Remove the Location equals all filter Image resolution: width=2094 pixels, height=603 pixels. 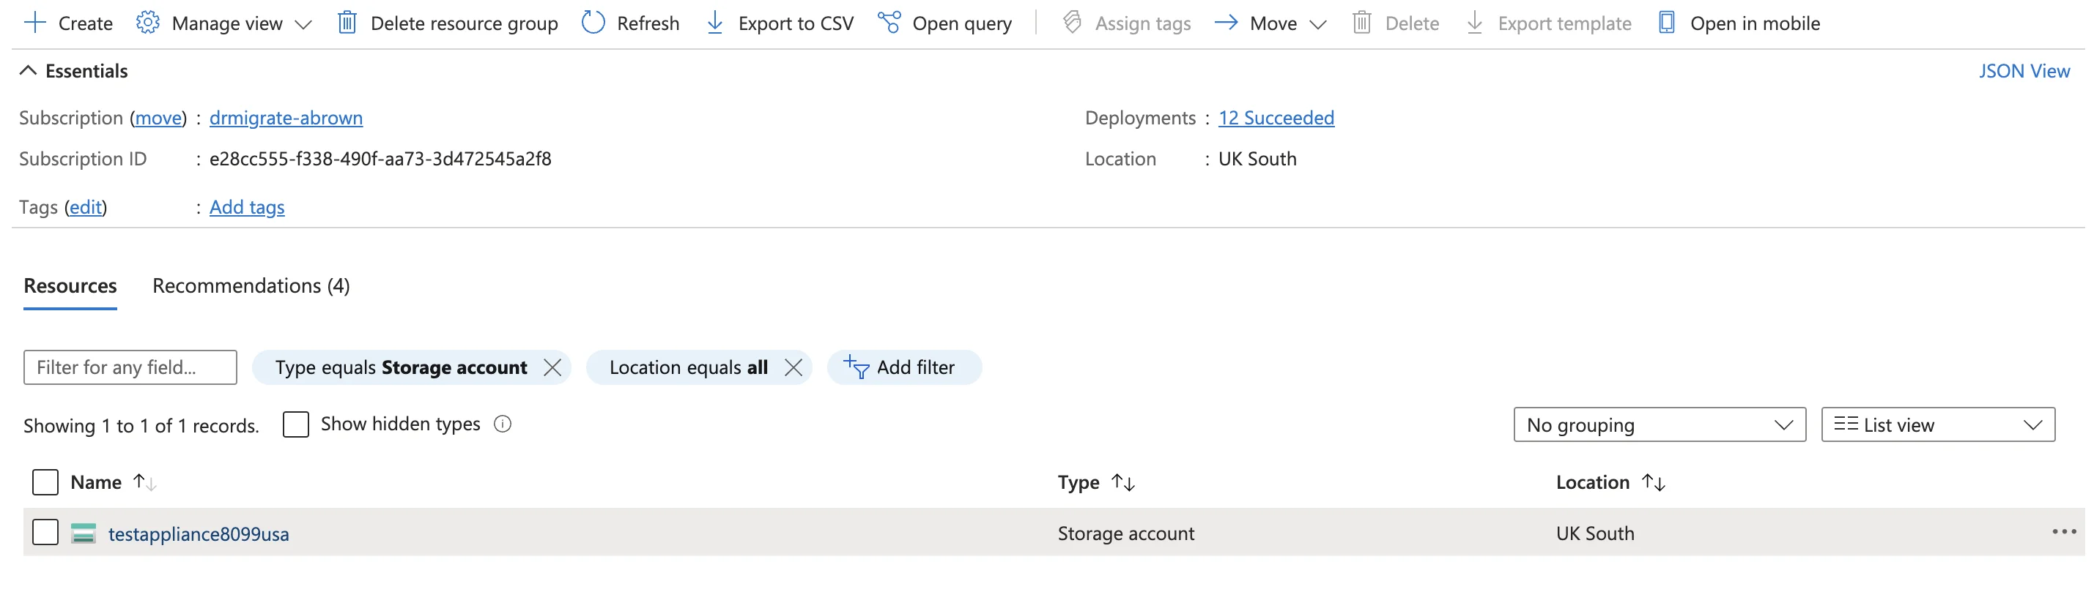[x=793, y=367]
